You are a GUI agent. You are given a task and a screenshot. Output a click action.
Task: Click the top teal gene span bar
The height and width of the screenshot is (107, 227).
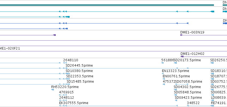point(107,5)
